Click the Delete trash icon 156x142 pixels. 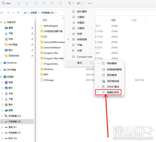[61, 3]
